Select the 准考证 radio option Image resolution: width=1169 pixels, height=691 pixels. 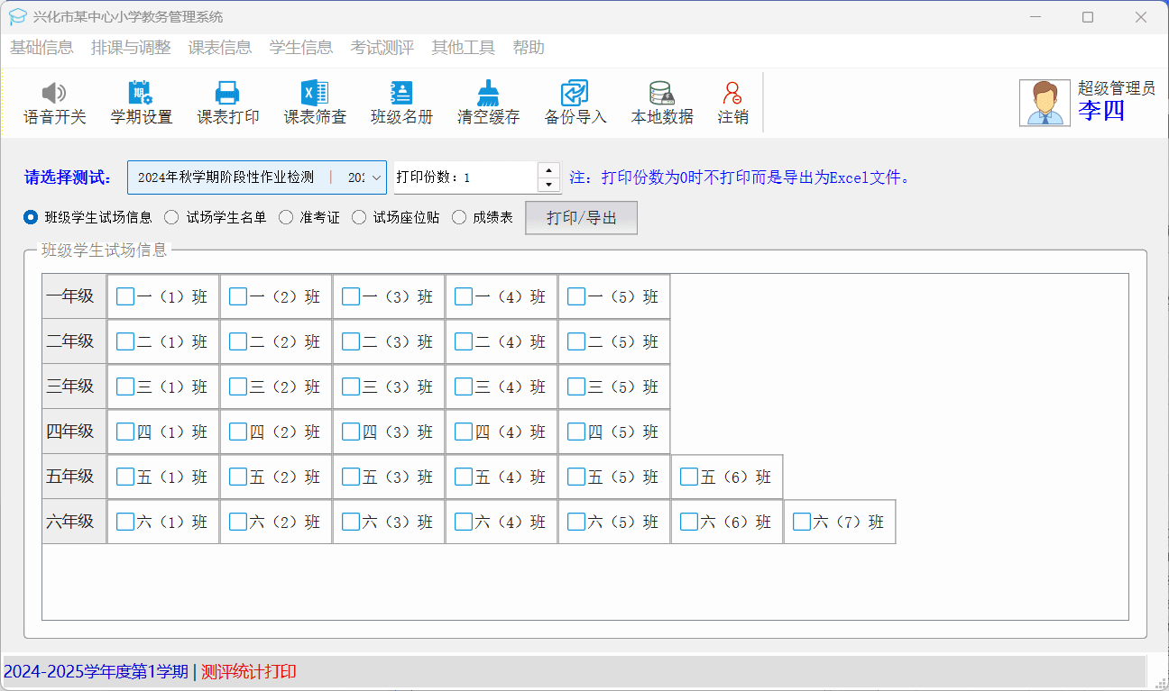(x=286, y=217)
